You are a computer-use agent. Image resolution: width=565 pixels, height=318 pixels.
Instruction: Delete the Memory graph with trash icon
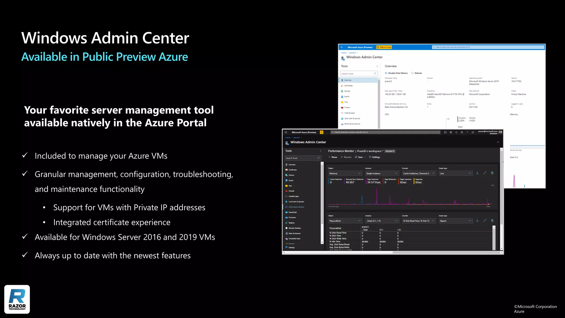[492, 173]
